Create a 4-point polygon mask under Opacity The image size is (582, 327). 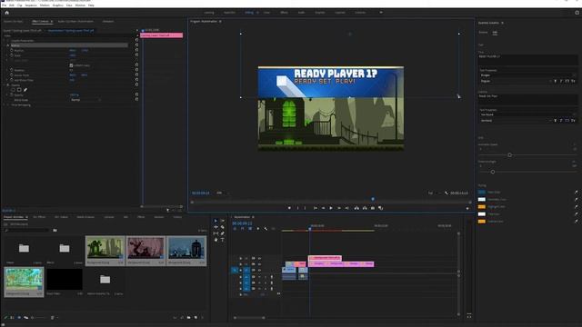pos(19,90)
